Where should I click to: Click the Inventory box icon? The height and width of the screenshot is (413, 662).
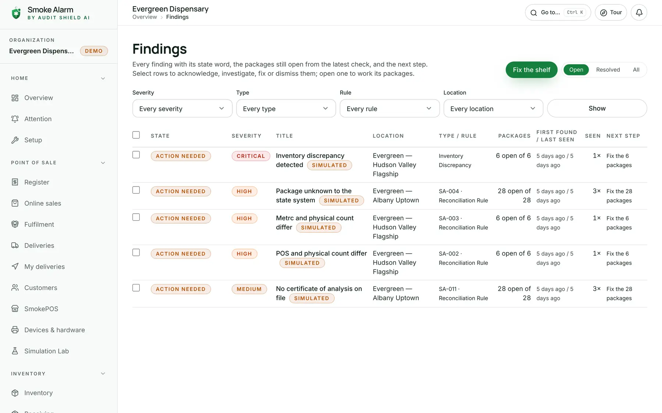pos(15,393)
